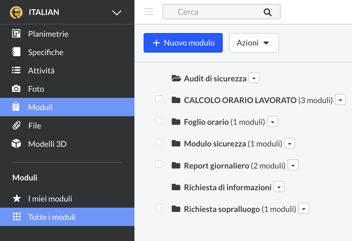Open the Richiesta sopralluogo options dropdown
This screenshot has height=241, width=352.
[304, 209]
